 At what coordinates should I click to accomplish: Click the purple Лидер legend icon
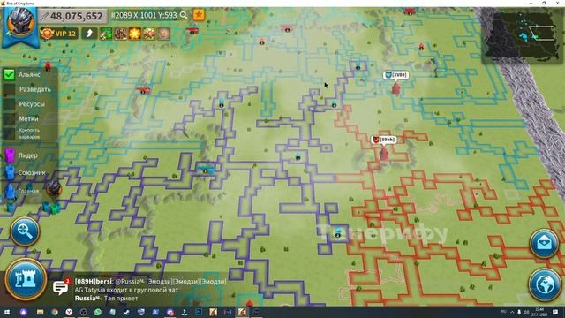tap(10, 155)
